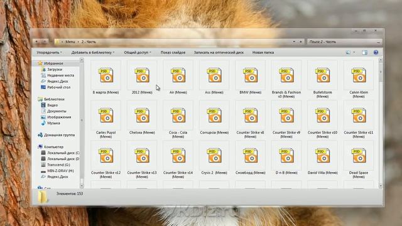Select 'Counter Strike v11 (Меню)' file icon
This screenshot has width=402, height=226.
359,115
